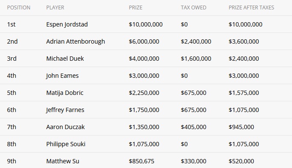Select Matthew Su in ninth row
The height and width of the screenshot is (168, 292).
tap(63, 161)
